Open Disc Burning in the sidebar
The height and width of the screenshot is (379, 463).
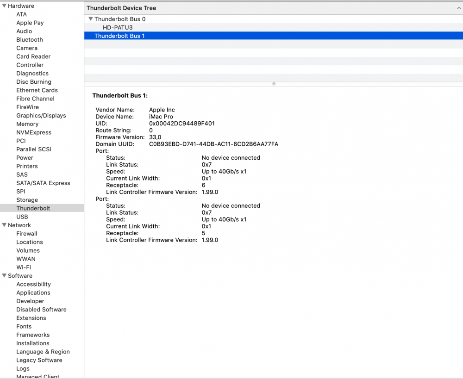coord(34,82)
